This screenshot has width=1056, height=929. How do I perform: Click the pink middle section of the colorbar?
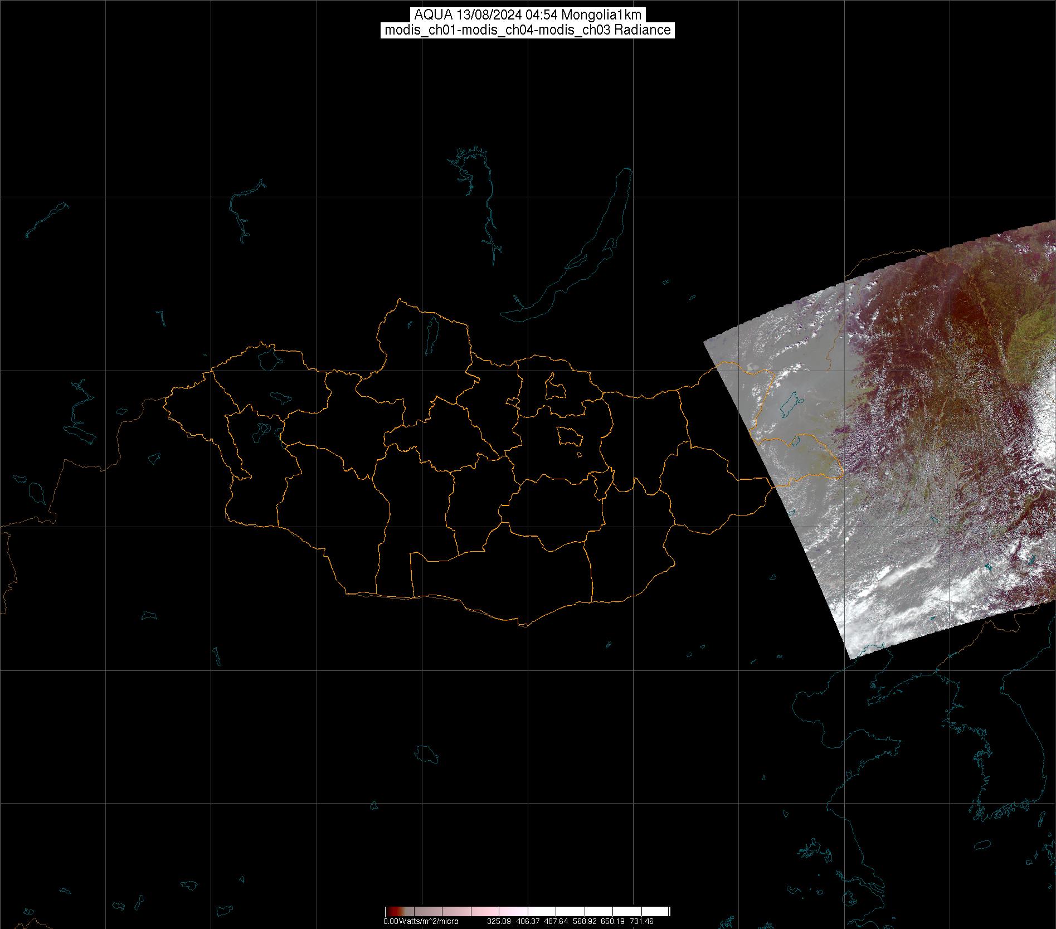point(479,912)
